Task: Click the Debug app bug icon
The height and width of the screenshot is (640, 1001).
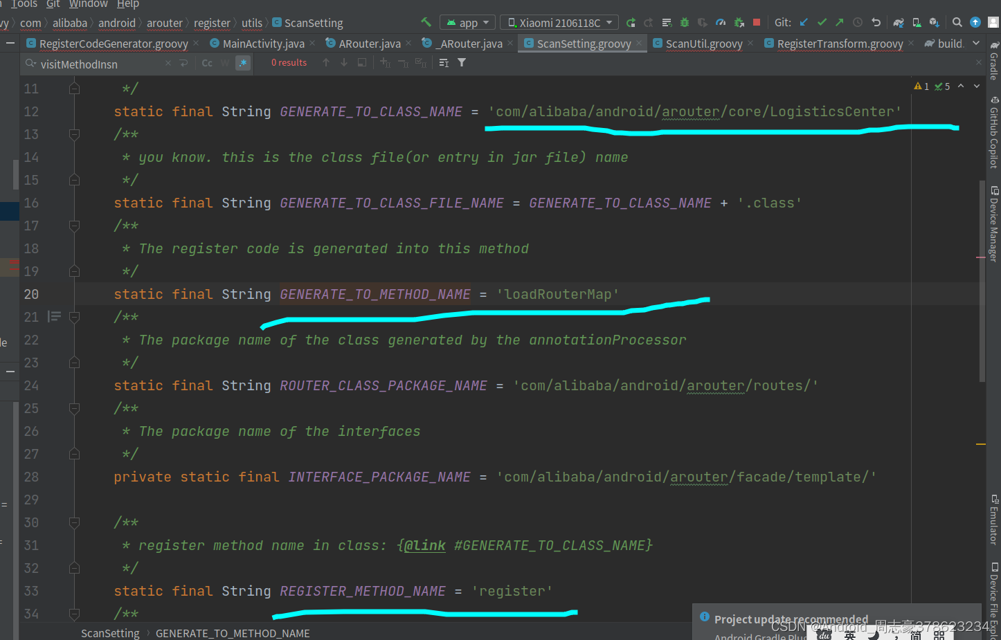Action: pyautogui.click(x=685, y=23)
